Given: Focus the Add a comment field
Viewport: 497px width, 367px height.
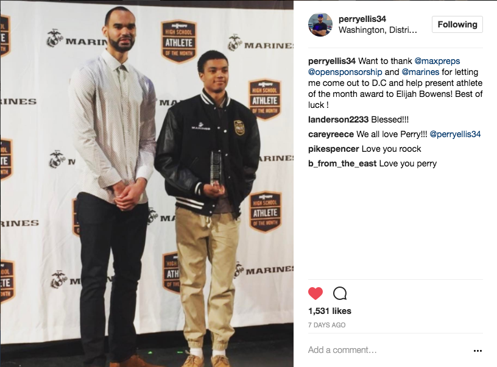Looking at the screenshot, I should 389,350.
